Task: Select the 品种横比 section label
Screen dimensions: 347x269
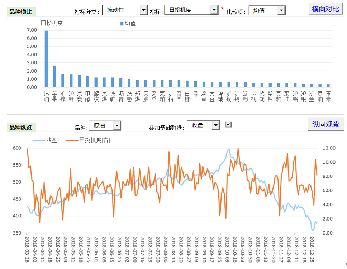Action: tap(21, 12)
